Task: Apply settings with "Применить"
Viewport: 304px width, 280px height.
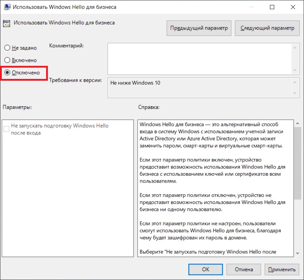Action: pyautogui.click(x=282, y=269)
